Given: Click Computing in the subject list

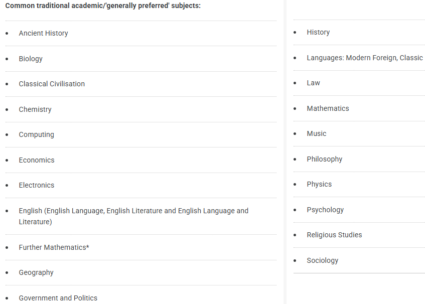Looking at the screenshot, I should (x=36, y=134).
